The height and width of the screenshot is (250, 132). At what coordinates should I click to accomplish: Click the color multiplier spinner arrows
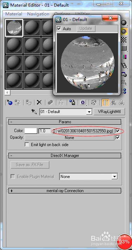54,131
